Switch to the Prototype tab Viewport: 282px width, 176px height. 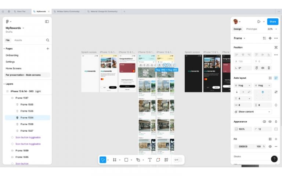252,29
